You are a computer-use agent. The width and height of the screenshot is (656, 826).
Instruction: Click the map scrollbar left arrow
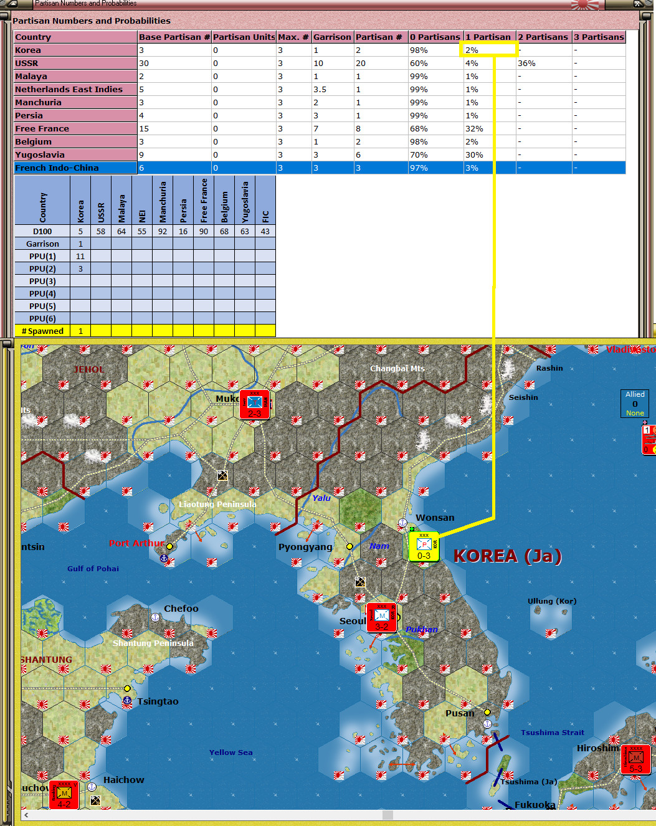(26, 815)
